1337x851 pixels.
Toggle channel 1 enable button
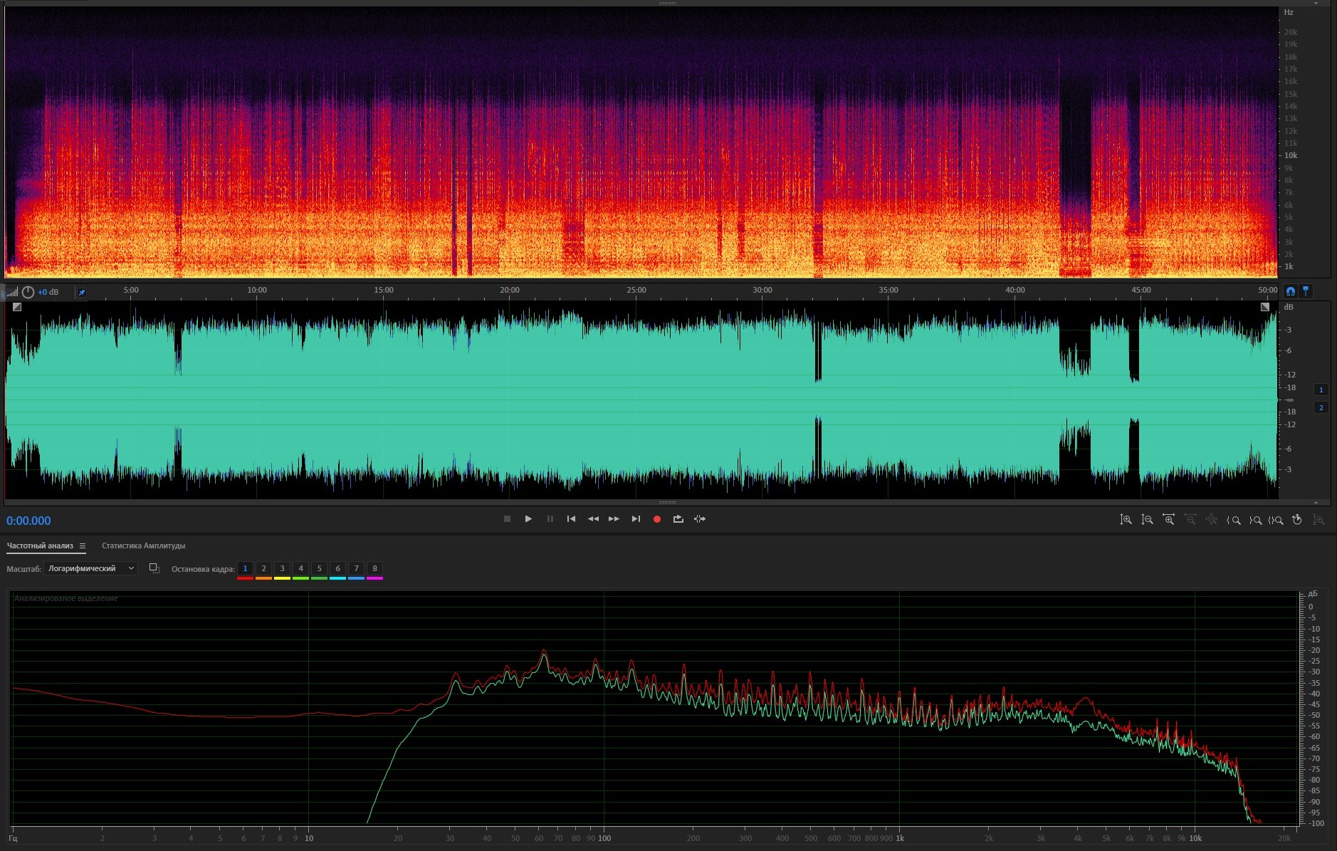(1321, 390)
